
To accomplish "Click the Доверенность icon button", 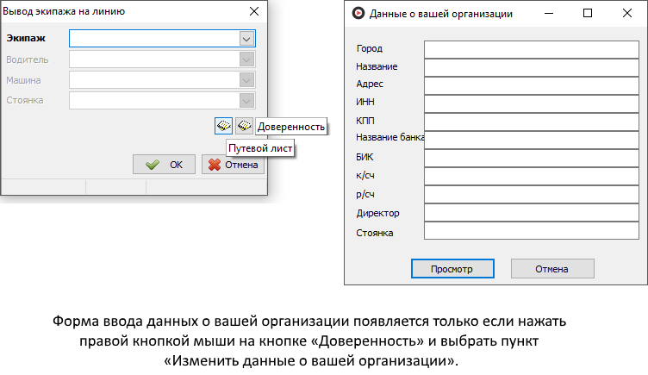I will tap(244, 126).
